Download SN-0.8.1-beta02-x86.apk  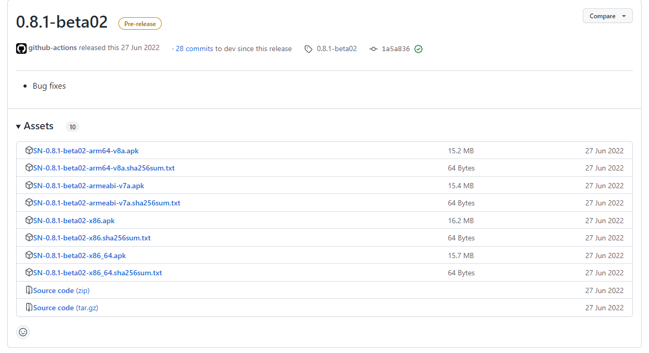[74, 221]
